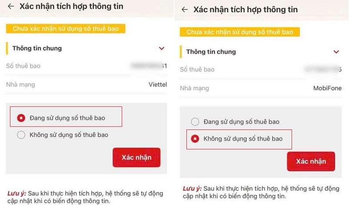
Task: Tap 'Thông tin chung' heading on MobiFone screen
Action: (211, 52)
